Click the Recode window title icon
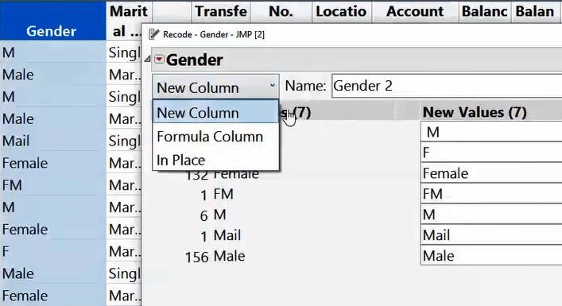 tap(153, 34)
